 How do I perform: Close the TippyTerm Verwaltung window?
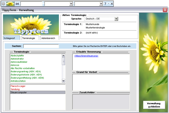point(165,10)
